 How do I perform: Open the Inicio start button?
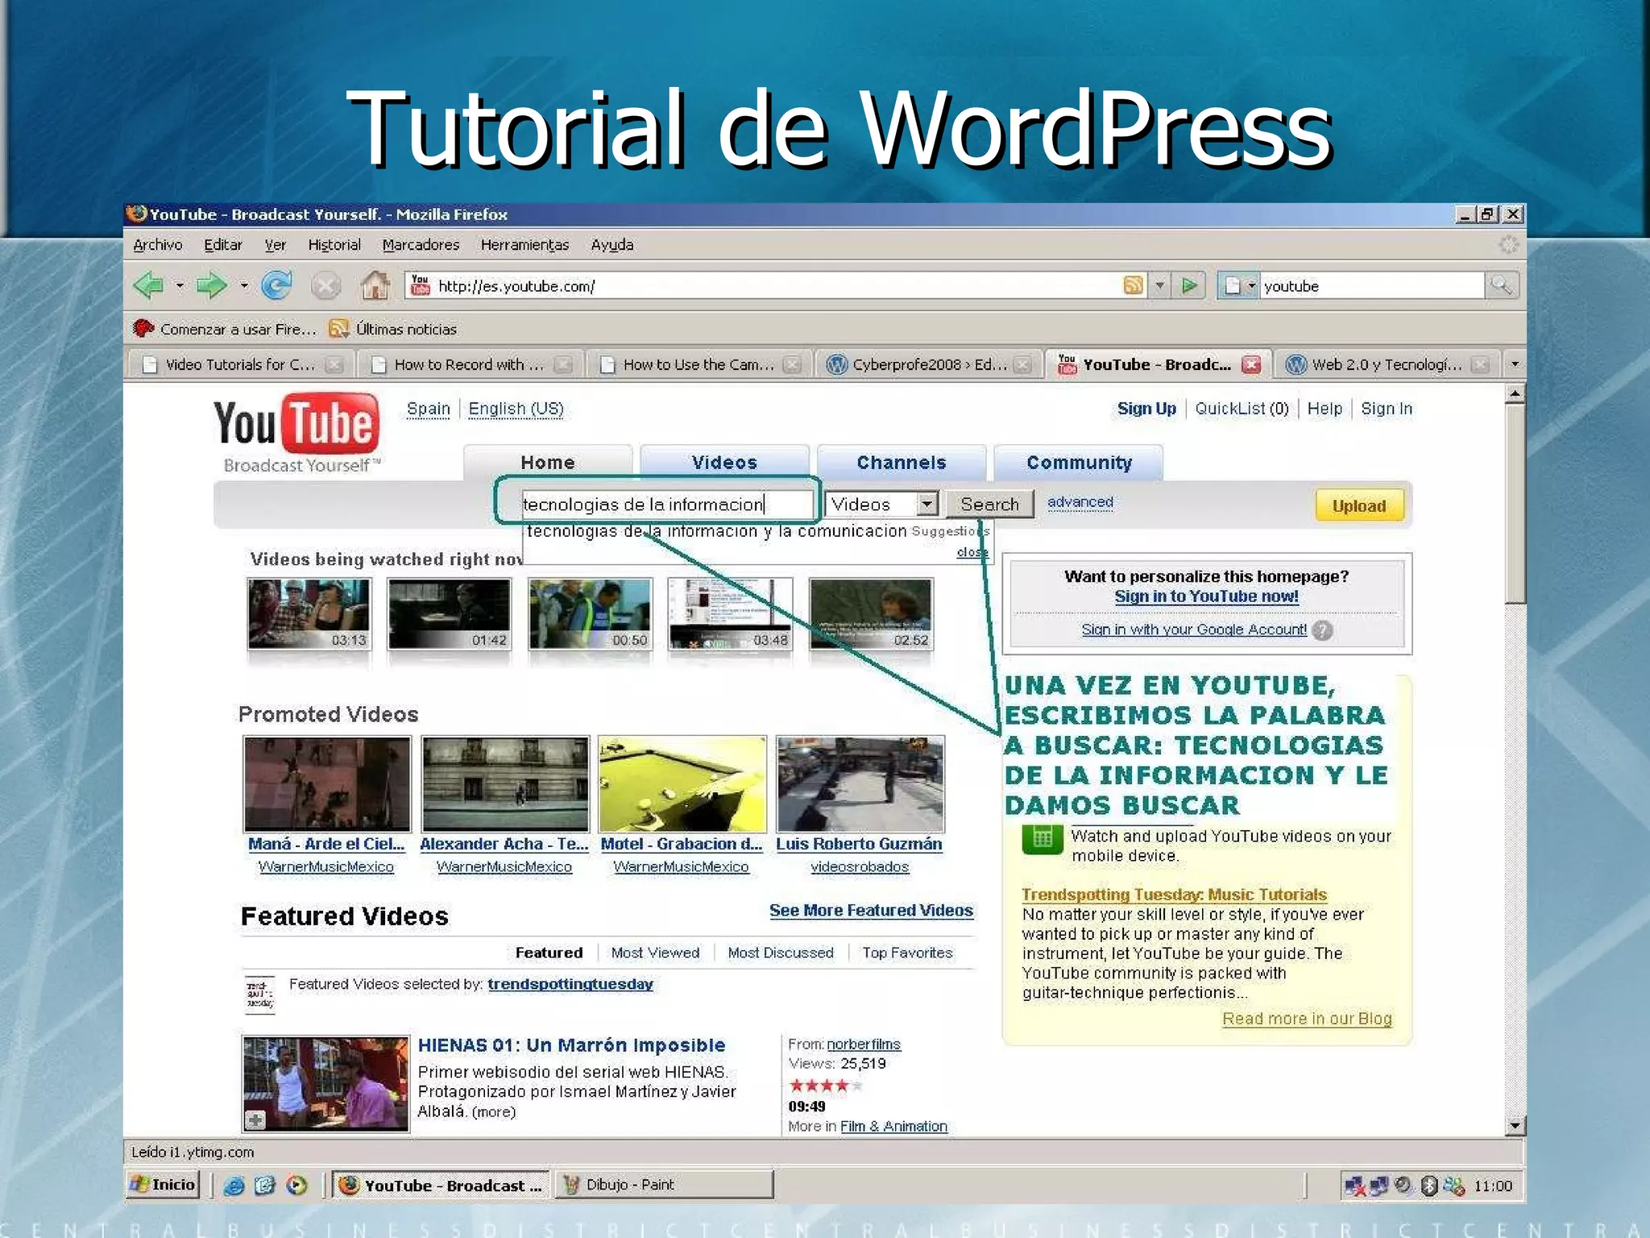click(x=163, y=1185)
